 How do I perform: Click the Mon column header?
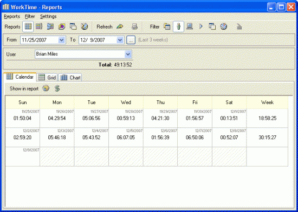pos(57,102)
